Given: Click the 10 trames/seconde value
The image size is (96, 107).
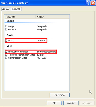Looking at the screenshot, I should click(46, 52).
